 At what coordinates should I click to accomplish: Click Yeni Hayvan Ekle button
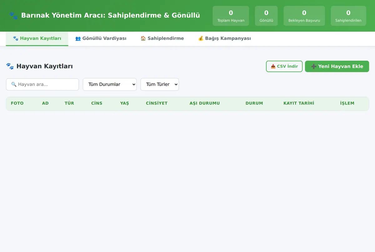point(337,66)
